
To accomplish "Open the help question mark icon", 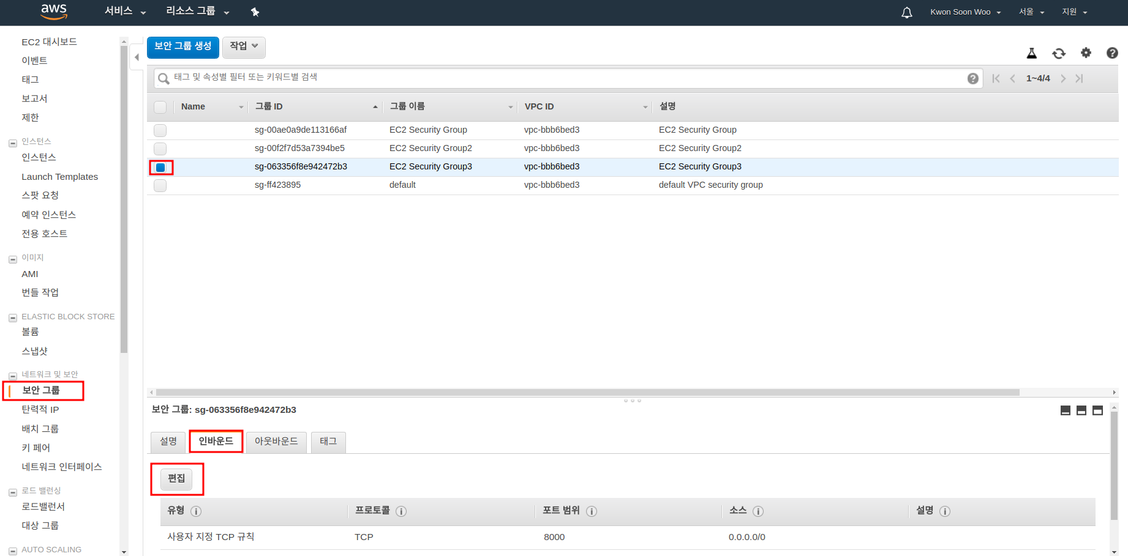I will (1112, 53).
